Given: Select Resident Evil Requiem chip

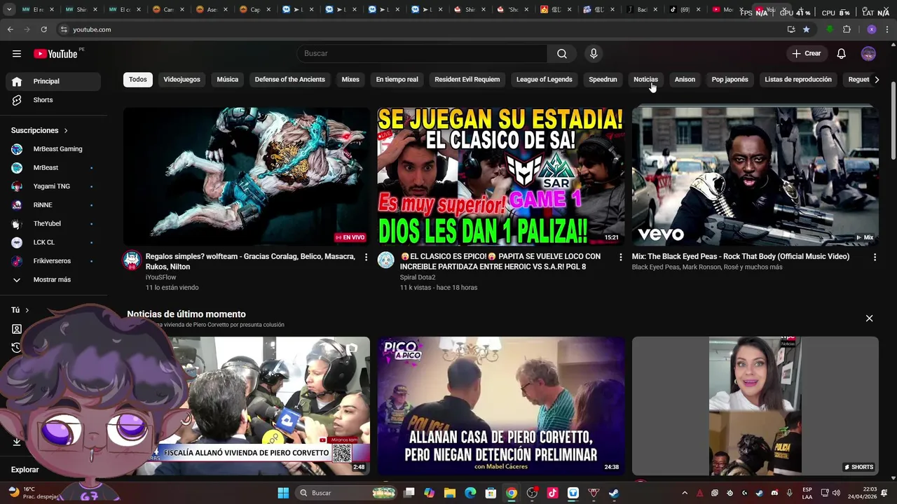Looking at the screenshot, I should click(467, 80).
